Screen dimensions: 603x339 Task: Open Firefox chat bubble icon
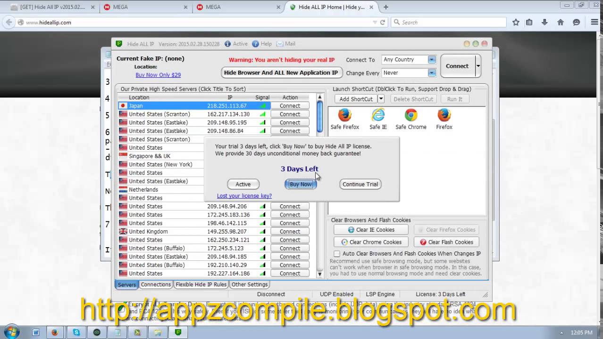point(576,22)
